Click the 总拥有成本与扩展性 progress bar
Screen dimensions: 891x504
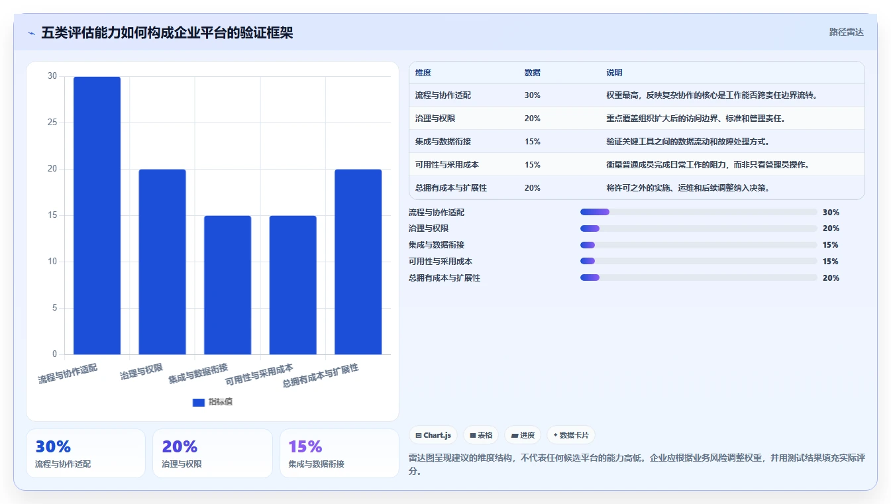point(698,278)
